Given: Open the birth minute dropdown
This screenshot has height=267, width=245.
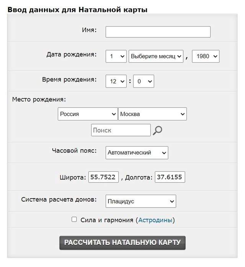Looking at the screenshot, I should click(x=143, y=81).
